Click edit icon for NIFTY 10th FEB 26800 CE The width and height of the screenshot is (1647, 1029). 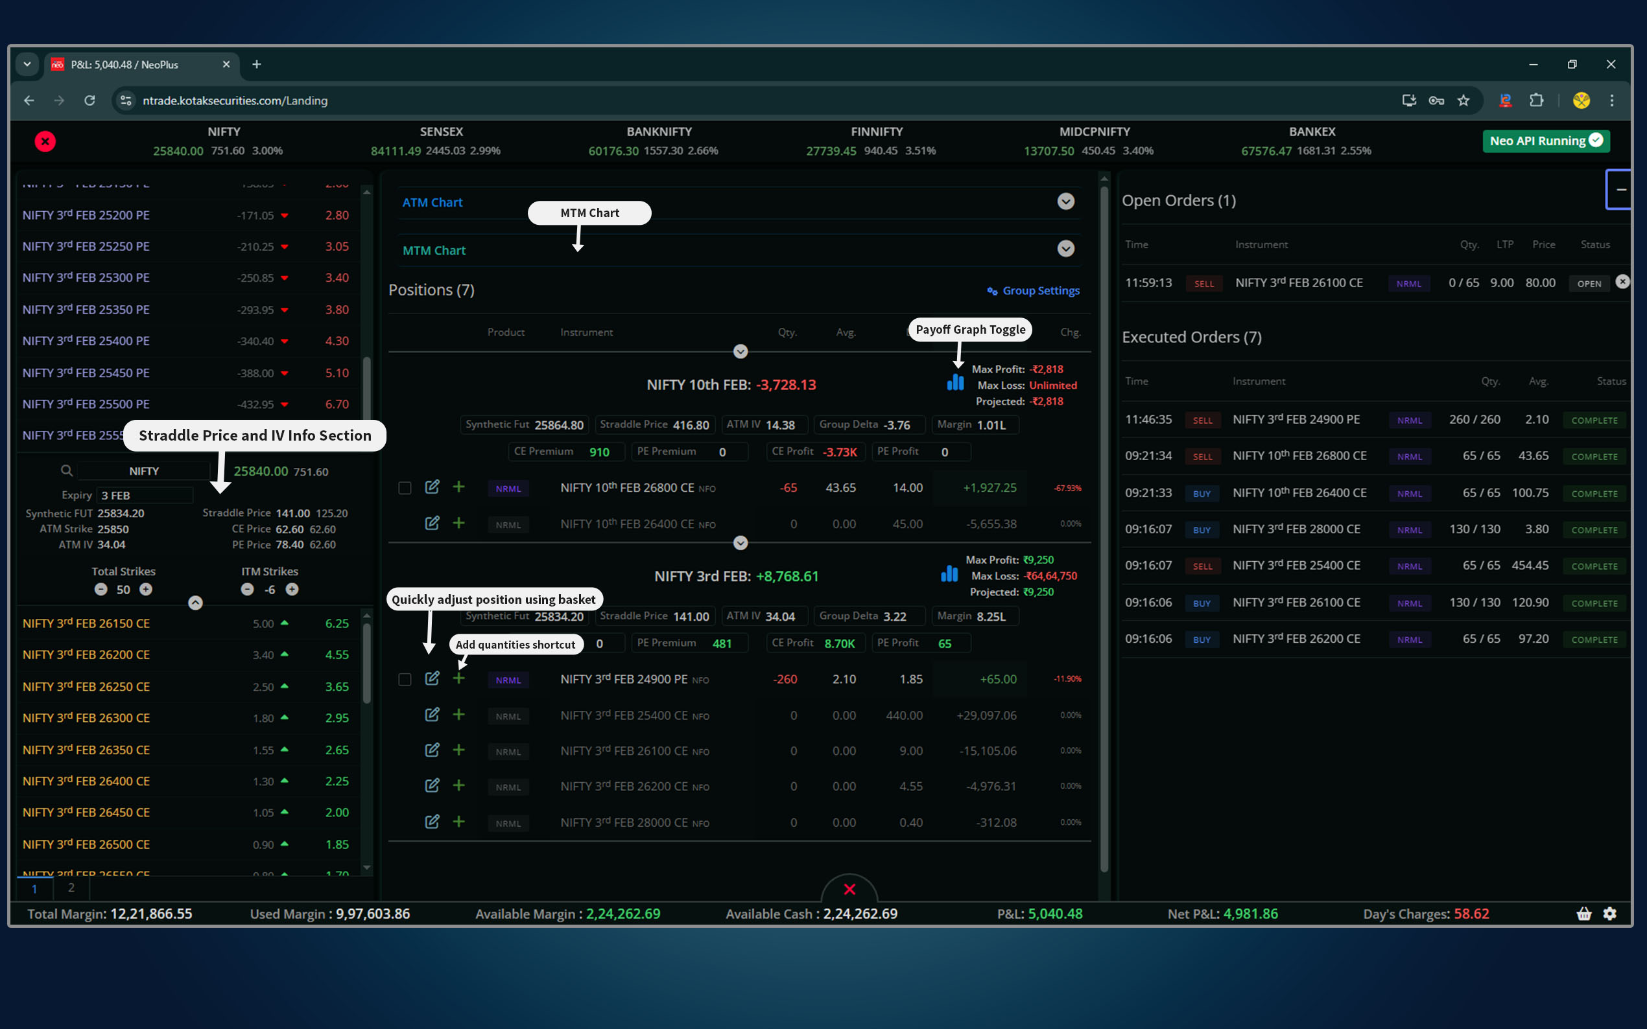pyautogui.click(x=432, y=487)
